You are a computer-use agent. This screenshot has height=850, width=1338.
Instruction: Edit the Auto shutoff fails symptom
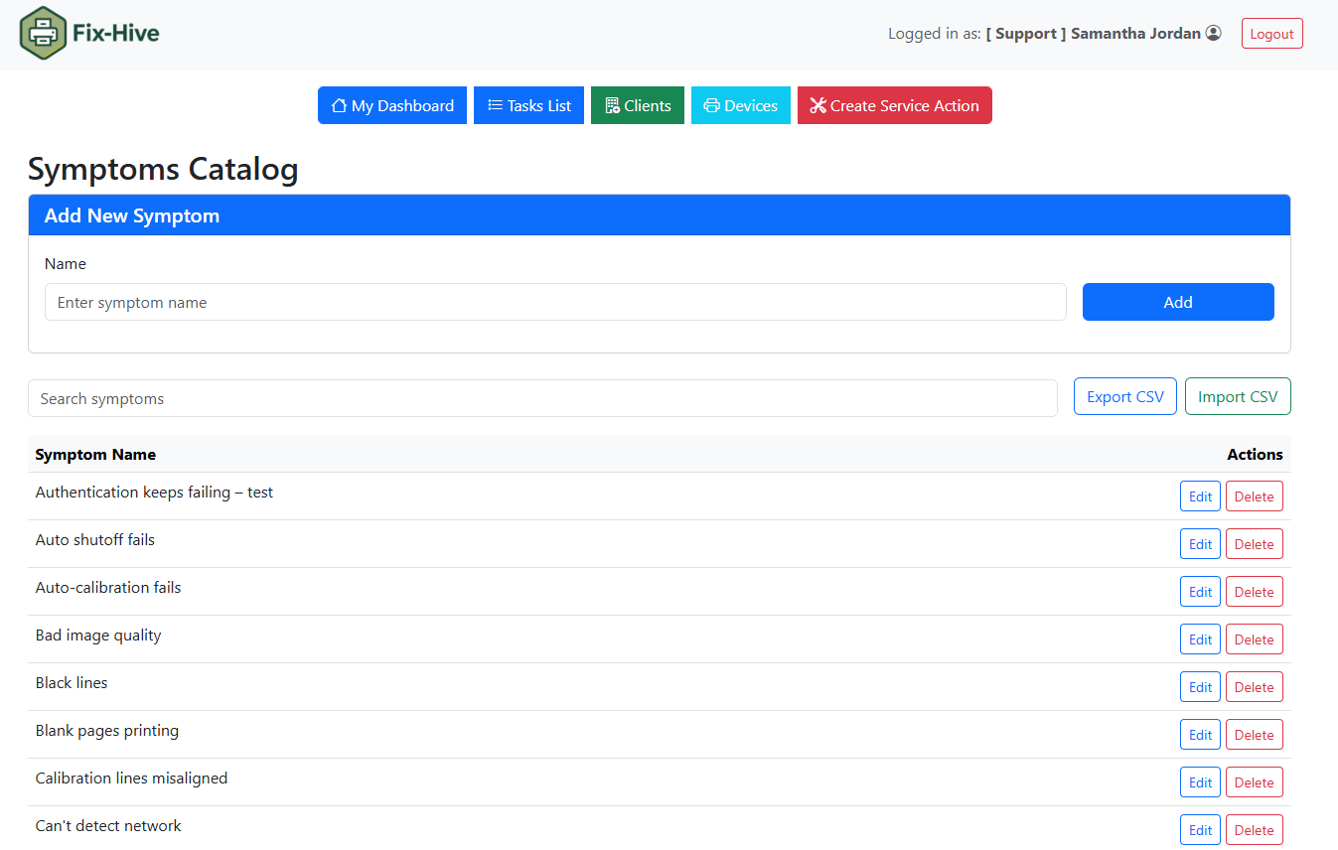(1200, 544)
